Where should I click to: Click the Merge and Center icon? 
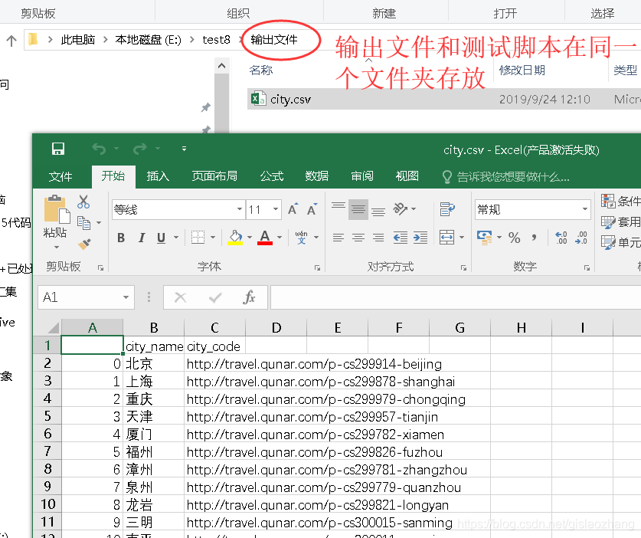tap(446, 238)
